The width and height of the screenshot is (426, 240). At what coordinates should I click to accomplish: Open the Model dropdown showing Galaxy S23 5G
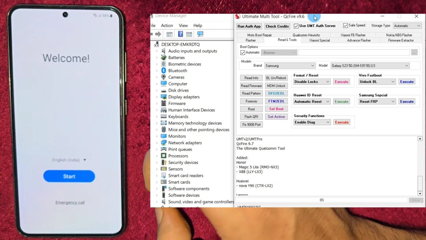370,66
